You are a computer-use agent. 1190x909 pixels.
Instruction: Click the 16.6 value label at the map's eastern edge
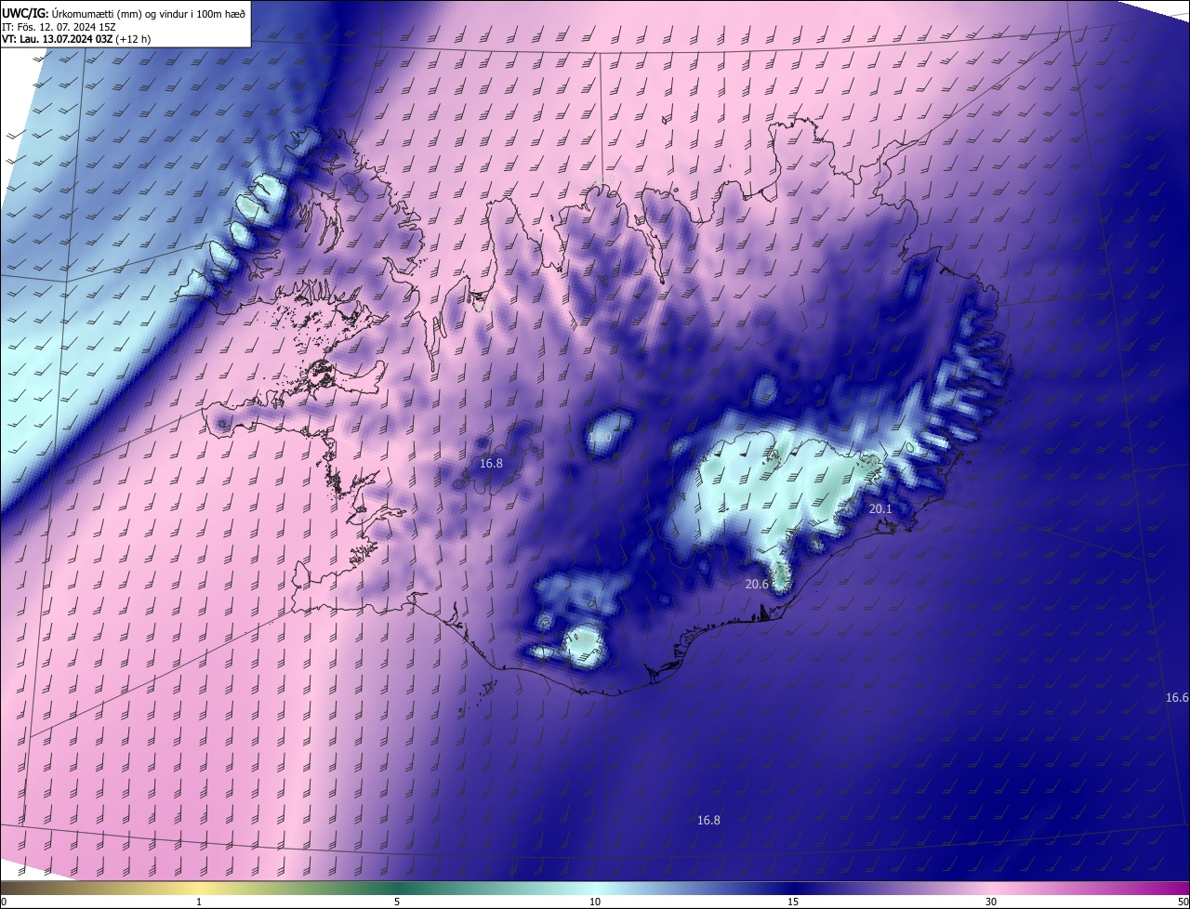pos(1177,697)
